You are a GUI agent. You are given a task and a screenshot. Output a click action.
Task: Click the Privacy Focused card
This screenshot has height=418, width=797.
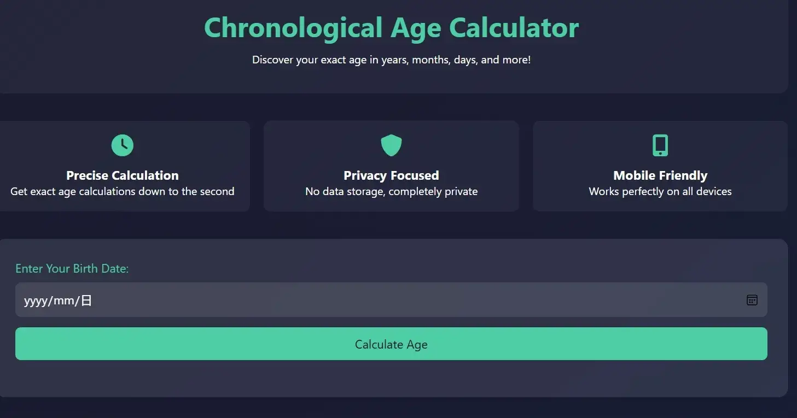click(391, 166)
